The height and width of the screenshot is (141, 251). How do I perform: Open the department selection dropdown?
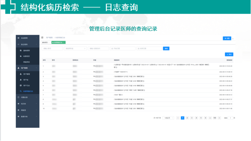click(x=75, y=49)
